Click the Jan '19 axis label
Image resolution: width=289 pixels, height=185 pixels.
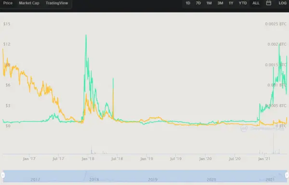pyautogui.click(x=146, y=159)
